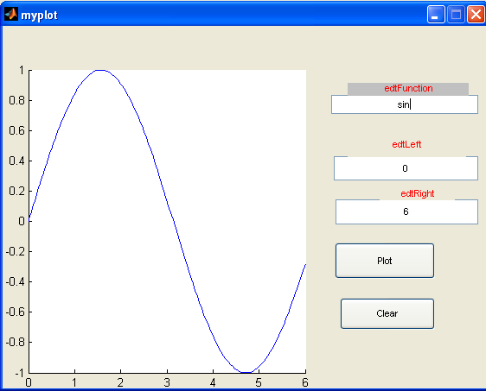Click the x-axis tick label 1
Screen dimensions: 486x391
[x=74, y=382]
